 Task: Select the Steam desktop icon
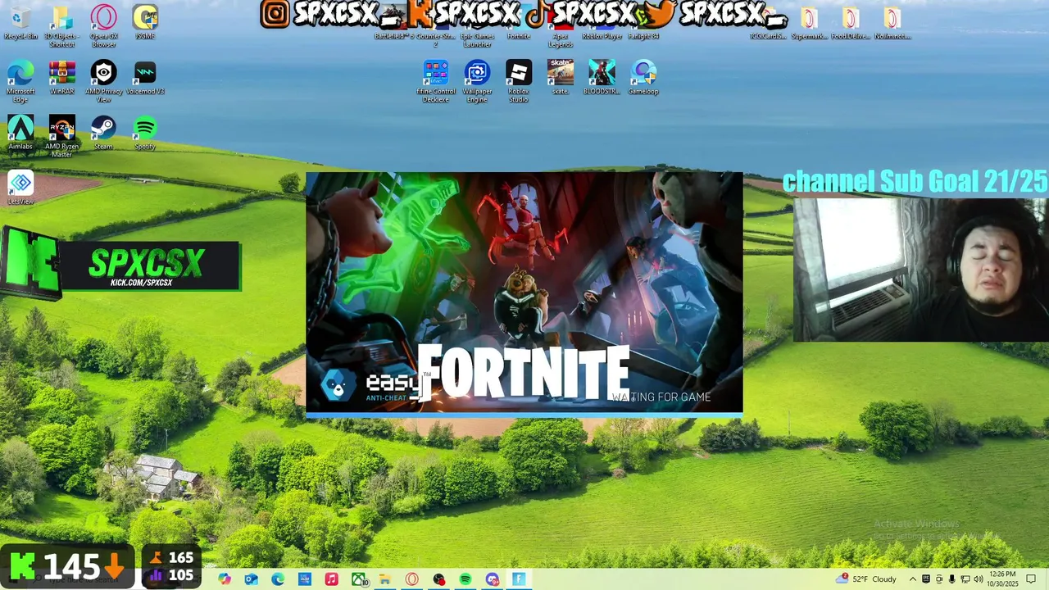(x=103, y=133)
